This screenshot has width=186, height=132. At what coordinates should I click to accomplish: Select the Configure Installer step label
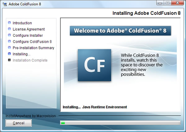pyautogui.click(x=28, y=35)
